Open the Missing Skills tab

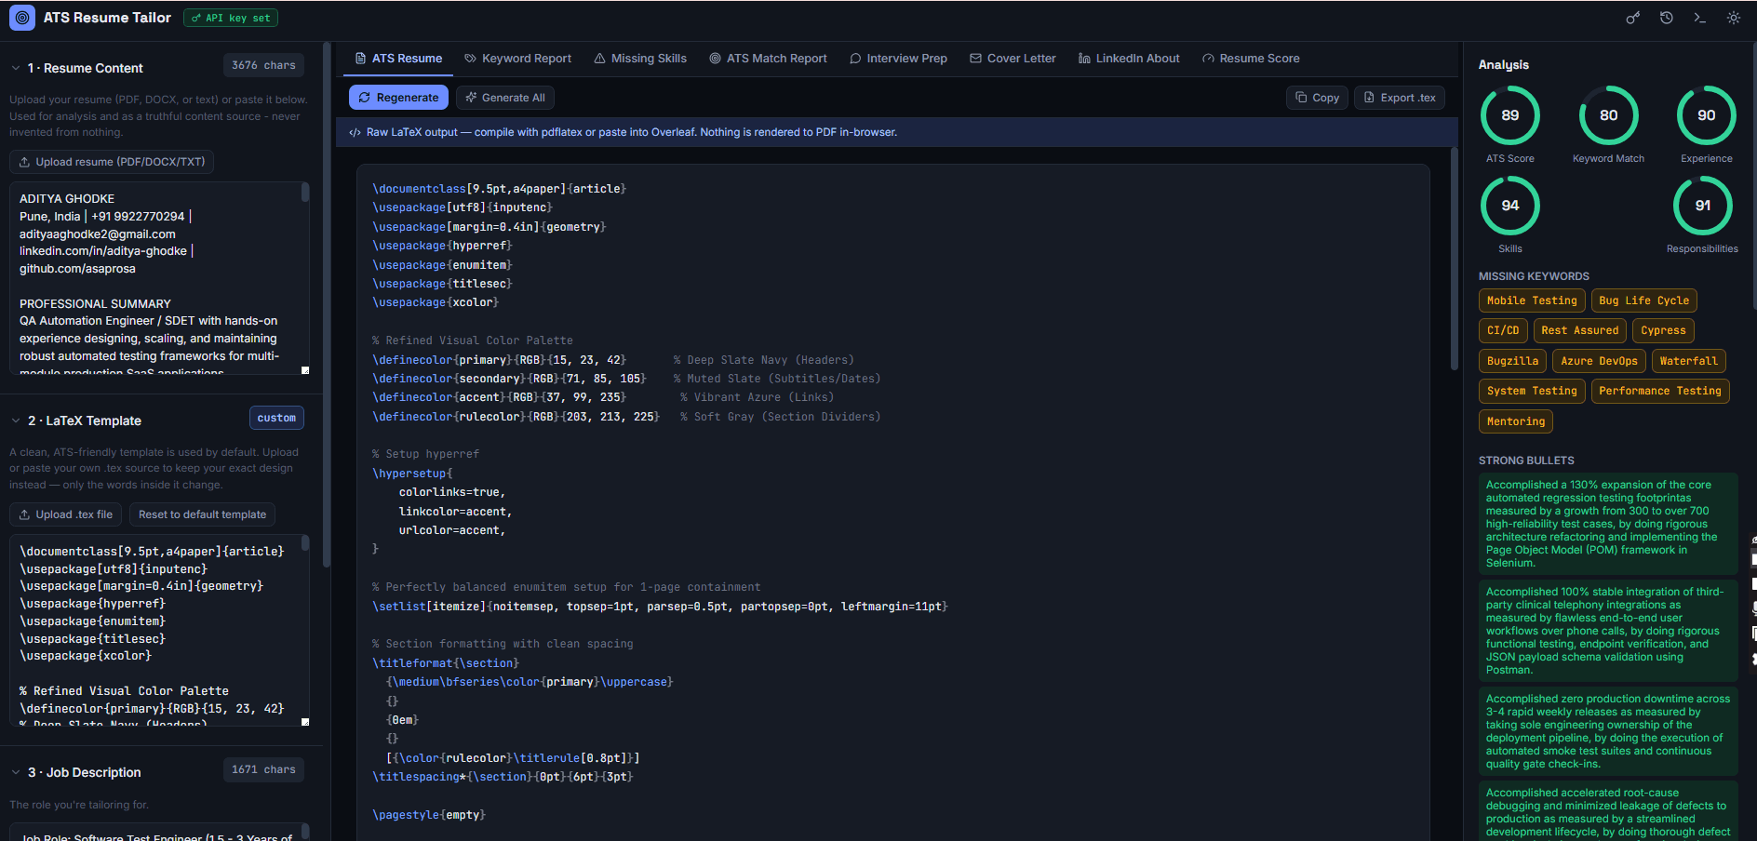640,58
